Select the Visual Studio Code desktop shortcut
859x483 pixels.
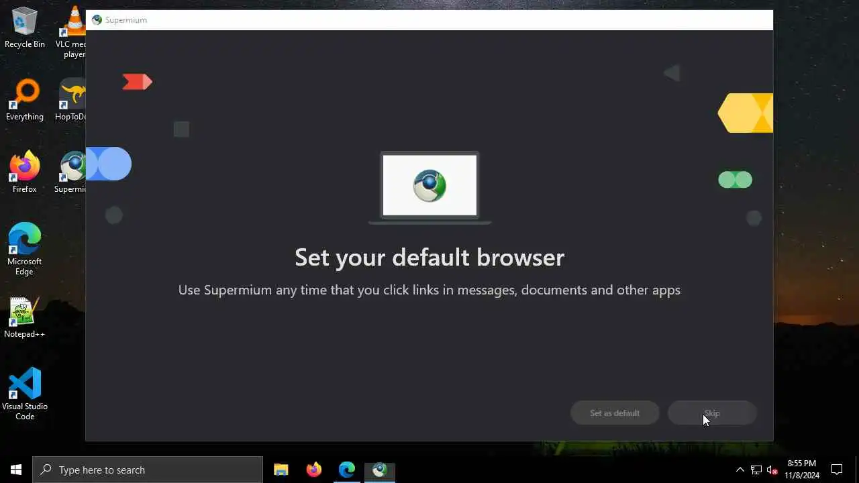pos(25,394)
